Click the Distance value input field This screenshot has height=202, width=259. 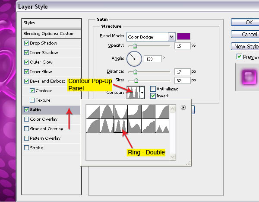coord(183,72)
